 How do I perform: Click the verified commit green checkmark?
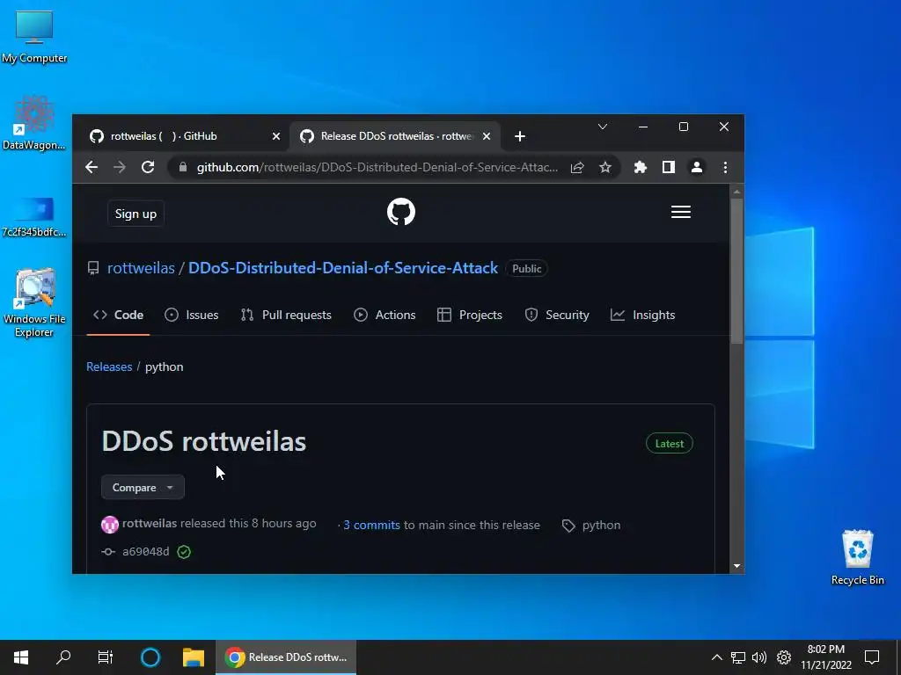tap(184, 552)
